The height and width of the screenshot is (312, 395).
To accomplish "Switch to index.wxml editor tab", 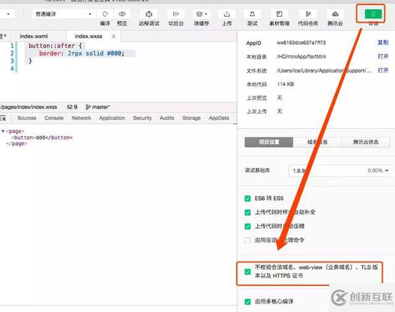I will [x=34, y=36].
